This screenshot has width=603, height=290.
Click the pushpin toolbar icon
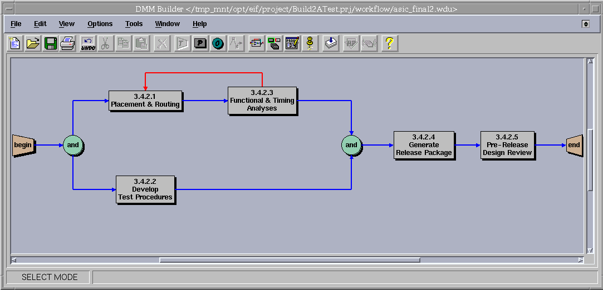(x=310, y=43)
